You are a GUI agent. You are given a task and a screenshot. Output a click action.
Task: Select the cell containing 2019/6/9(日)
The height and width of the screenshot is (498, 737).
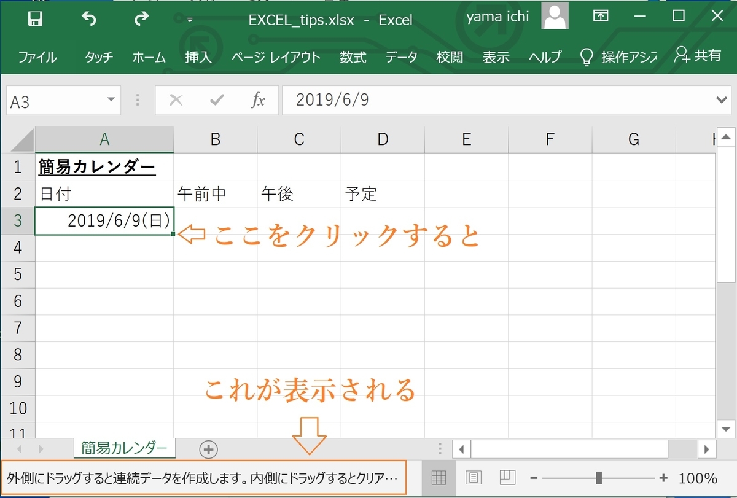104,220
